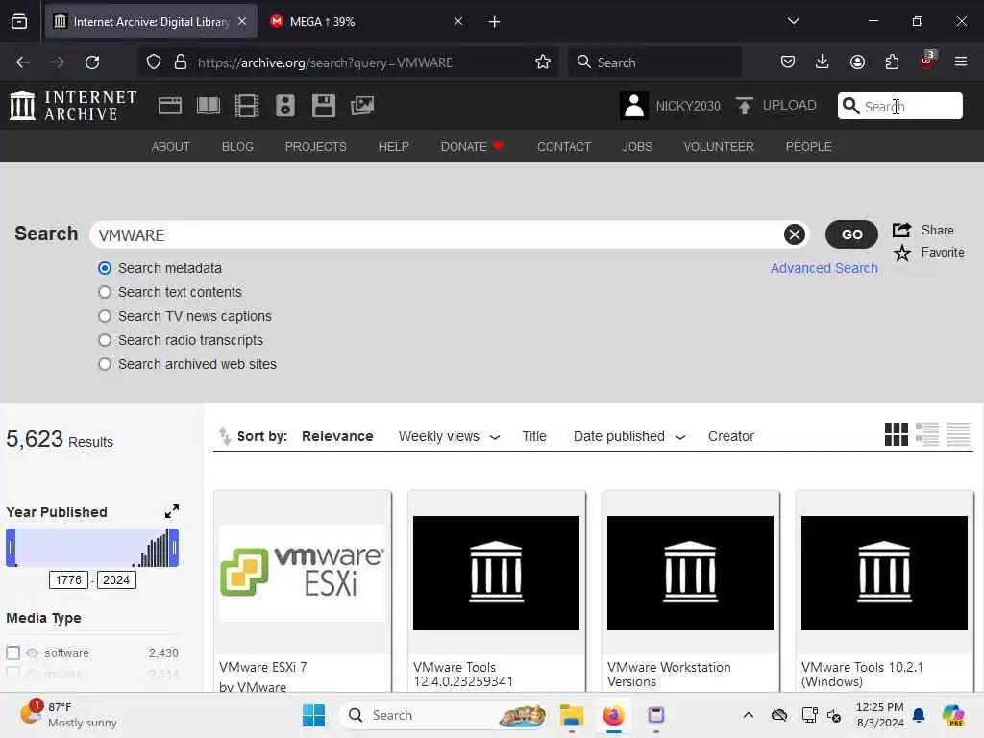Image resolution: width=984 pixels, height=738 pixels.
Task: Toggle the software filter eye icon
Action: pyautogui.click(x=32, y=652)
